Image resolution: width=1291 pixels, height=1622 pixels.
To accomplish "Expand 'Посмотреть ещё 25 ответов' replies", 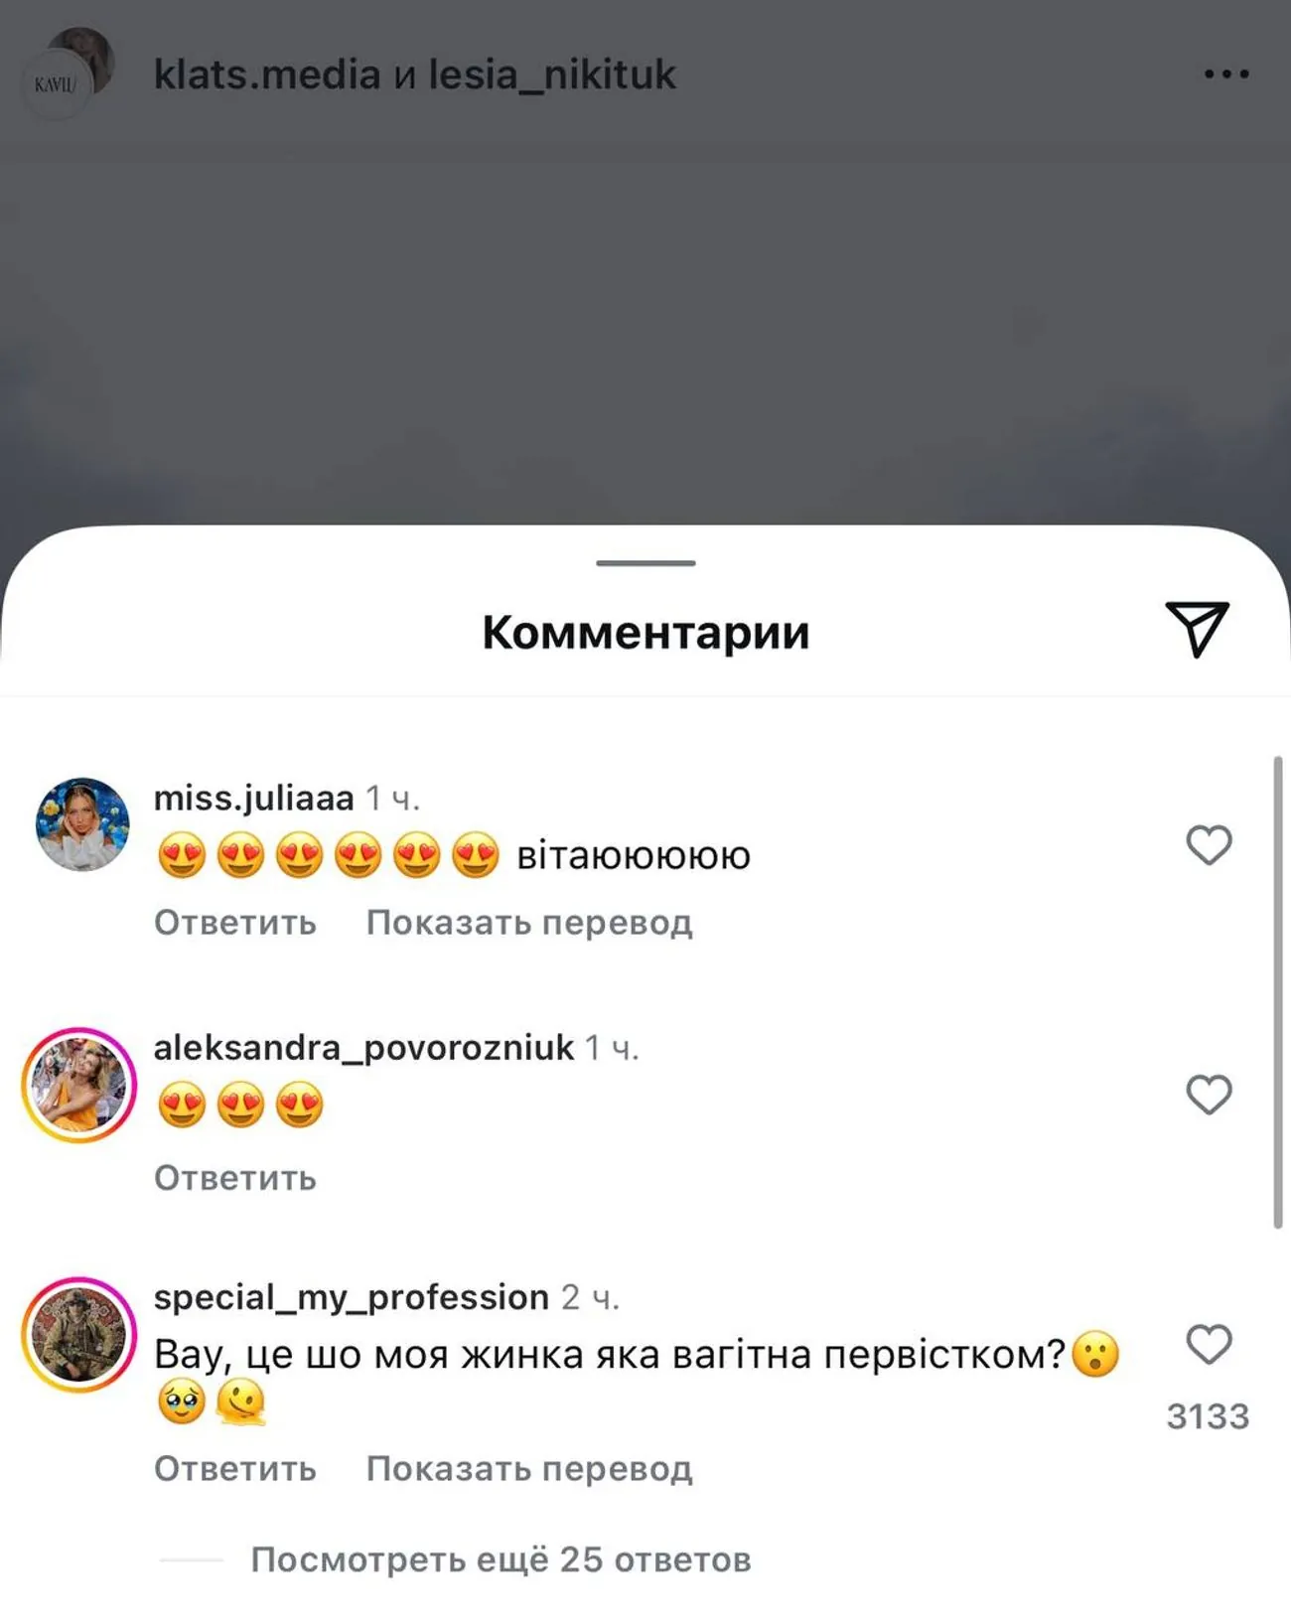I will tap(501, 1559).
